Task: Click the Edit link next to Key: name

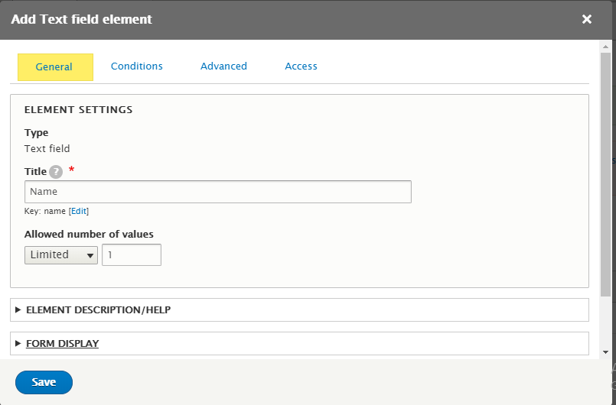Action: point(79,211)
